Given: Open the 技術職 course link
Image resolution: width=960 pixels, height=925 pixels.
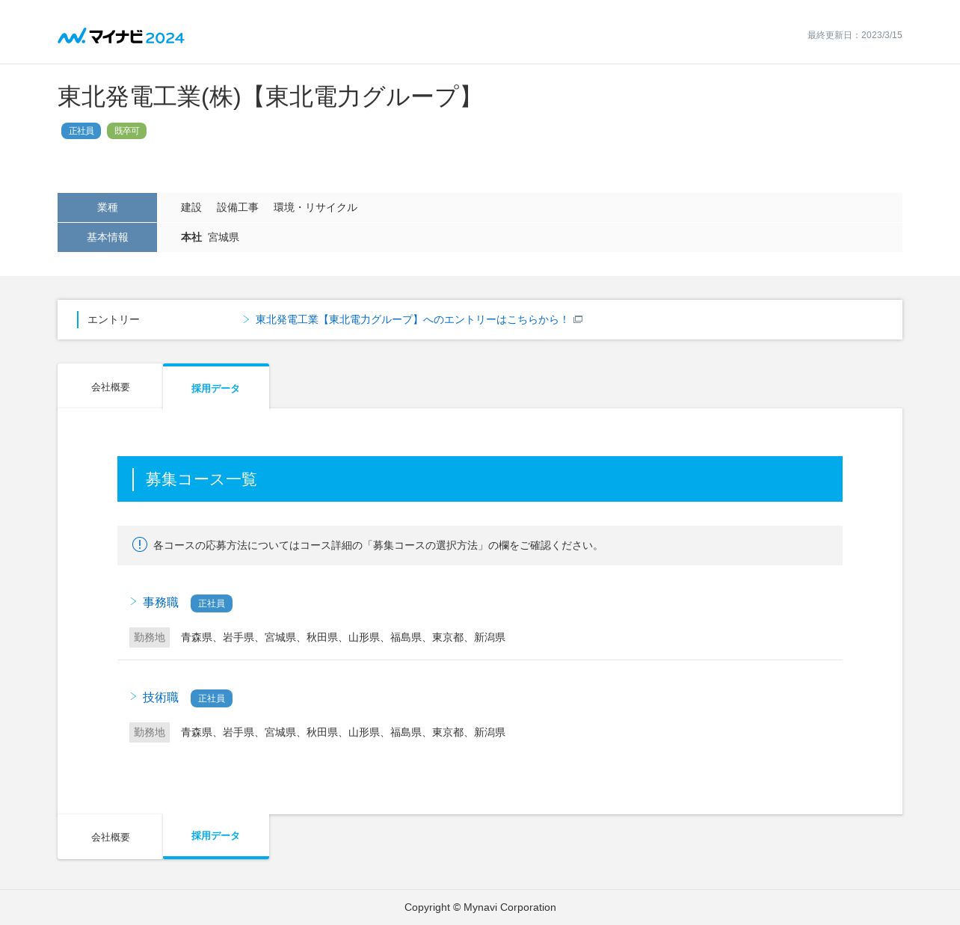Looking at the screenshot, I should pos(161,697).
